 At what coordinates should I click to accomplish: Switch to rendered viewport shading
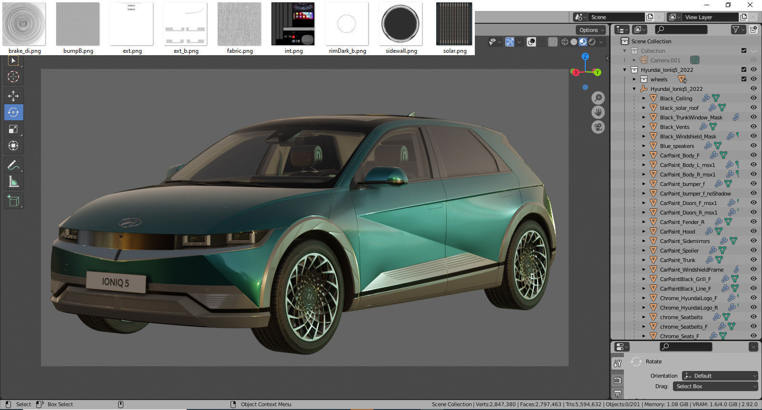point(592,42)
